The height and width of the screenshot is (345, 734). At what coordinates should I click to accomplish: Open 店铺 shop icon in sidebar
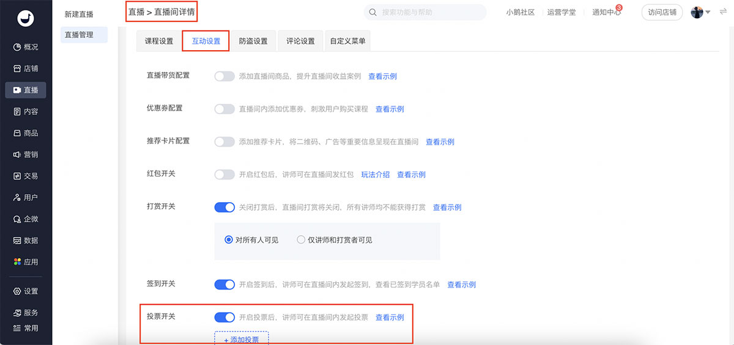pyautogui.click(x=17, y=68)
